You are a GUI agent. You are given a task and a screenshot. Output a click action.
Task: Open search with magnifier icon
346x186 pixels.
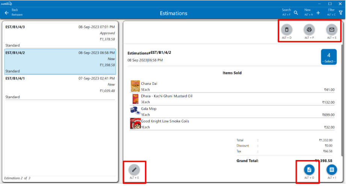[x=296, y=13]
